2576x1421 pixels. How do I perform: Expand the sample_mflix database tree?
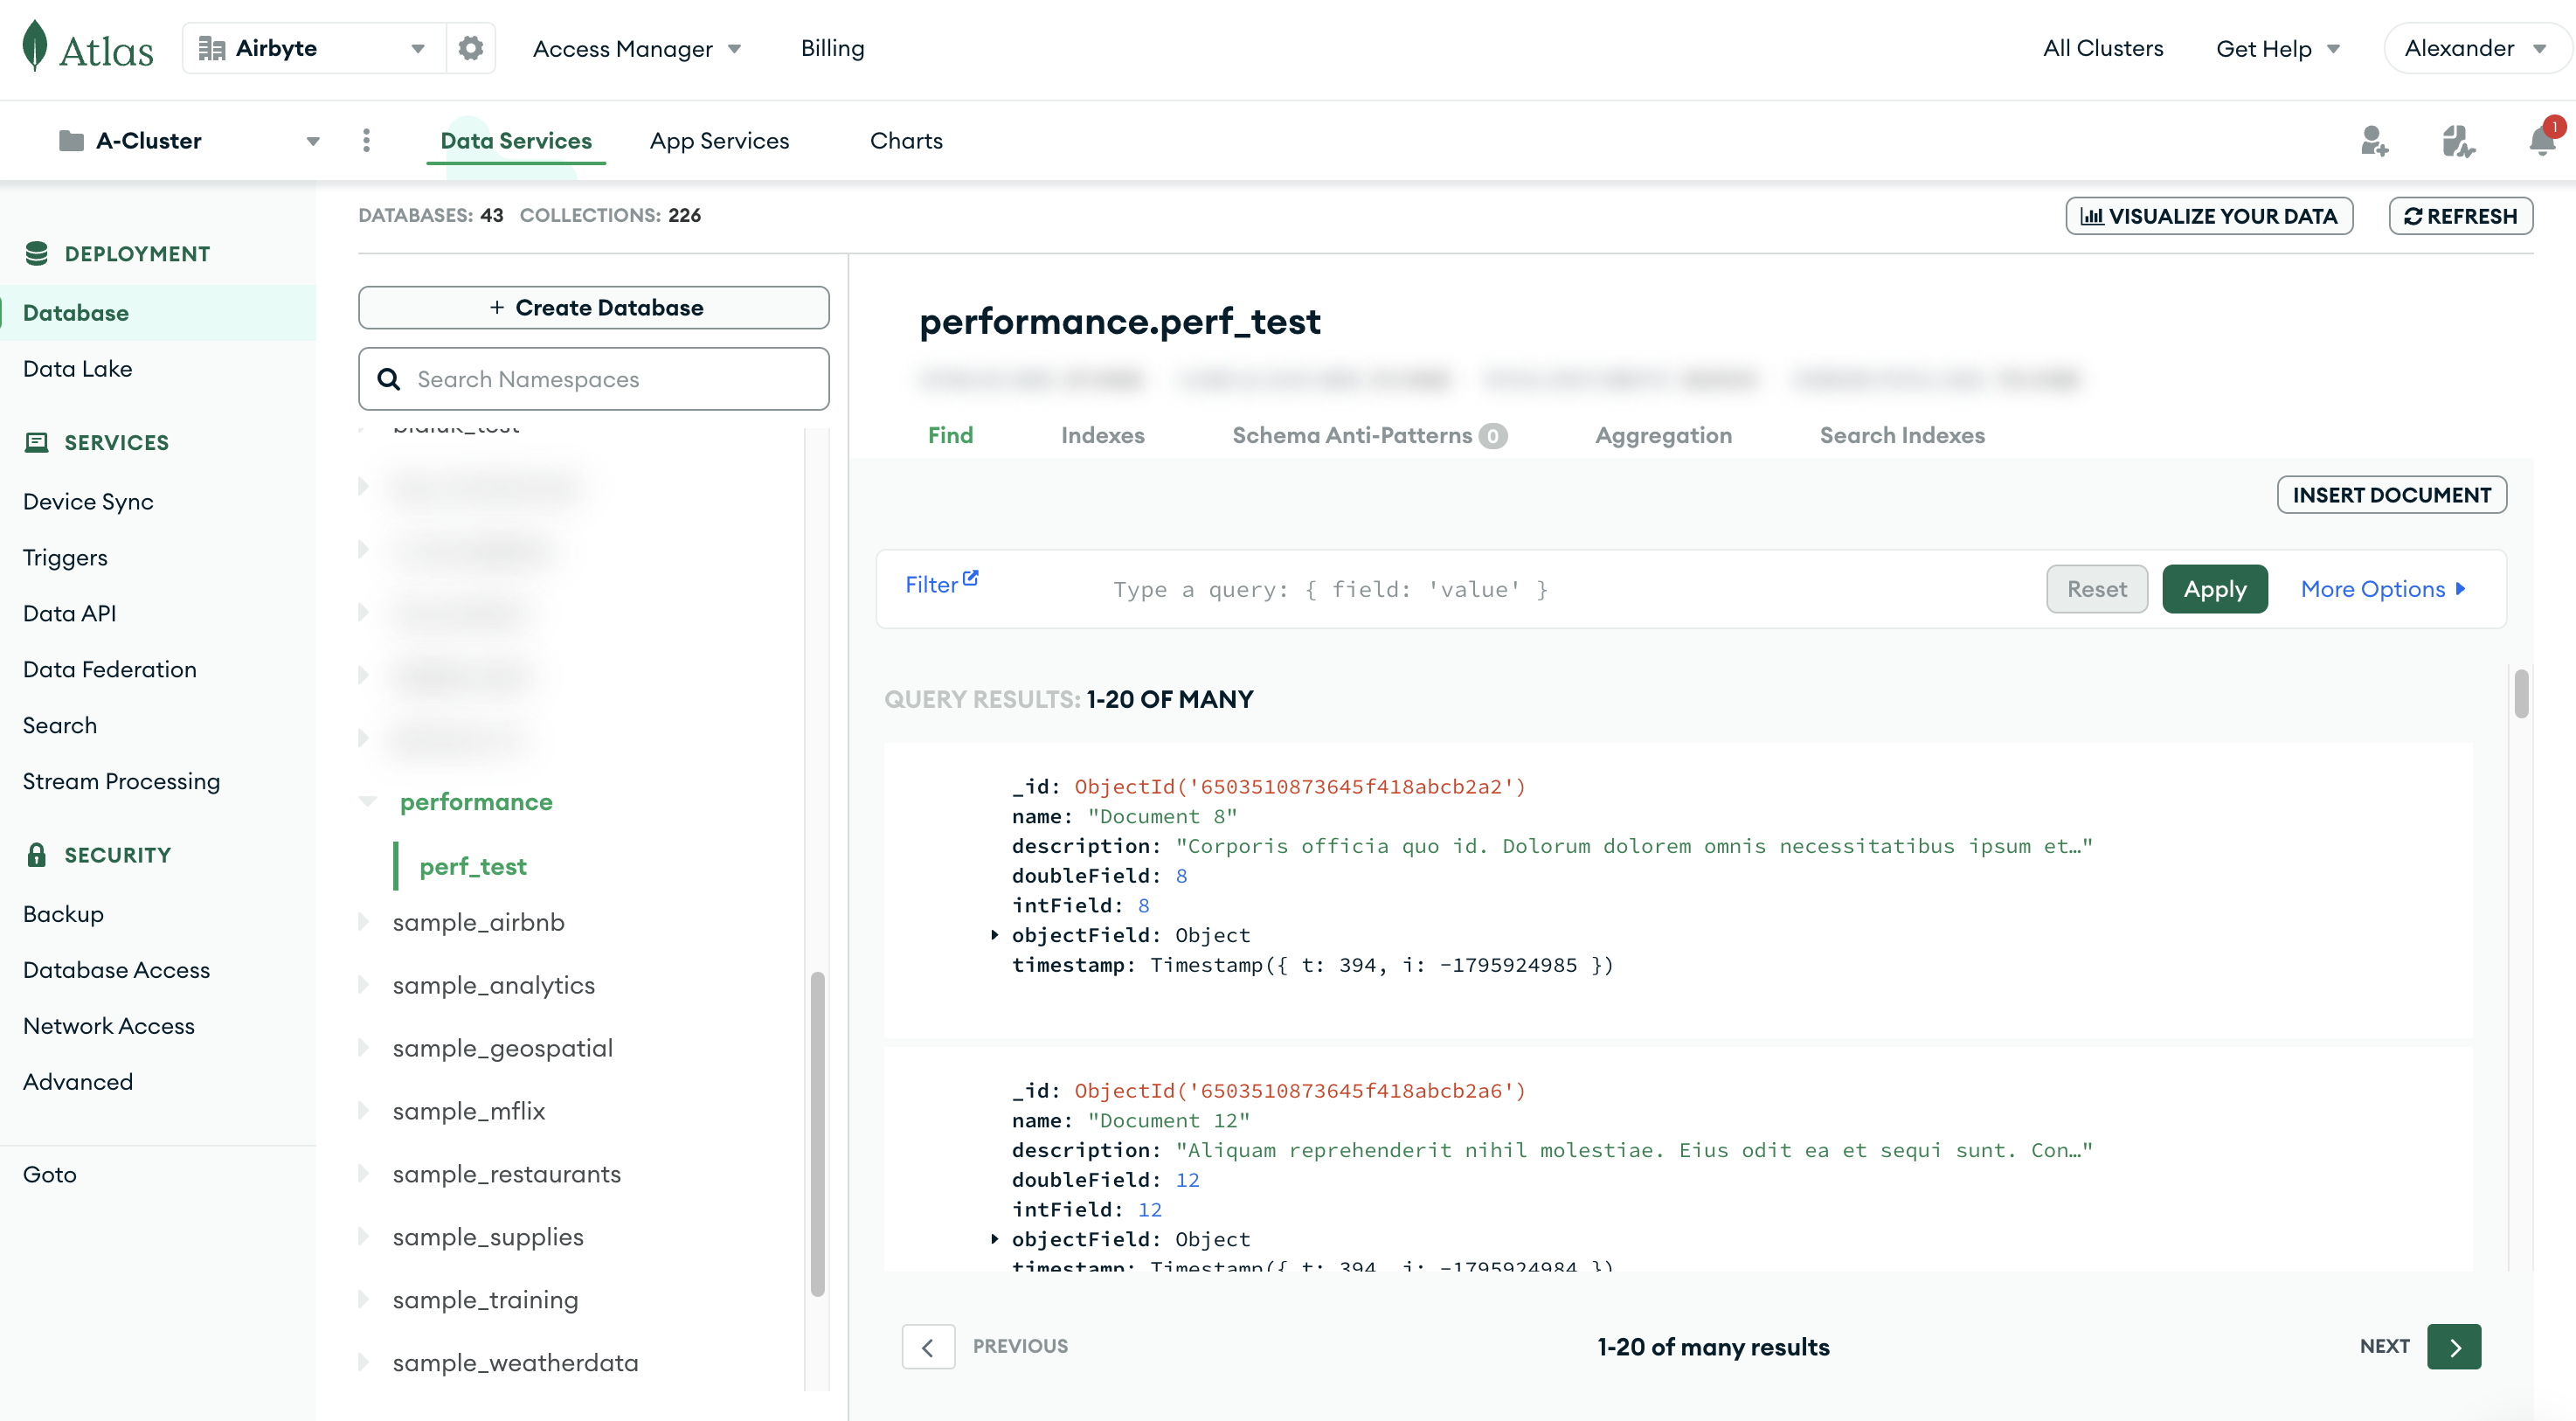point(364,1110)
